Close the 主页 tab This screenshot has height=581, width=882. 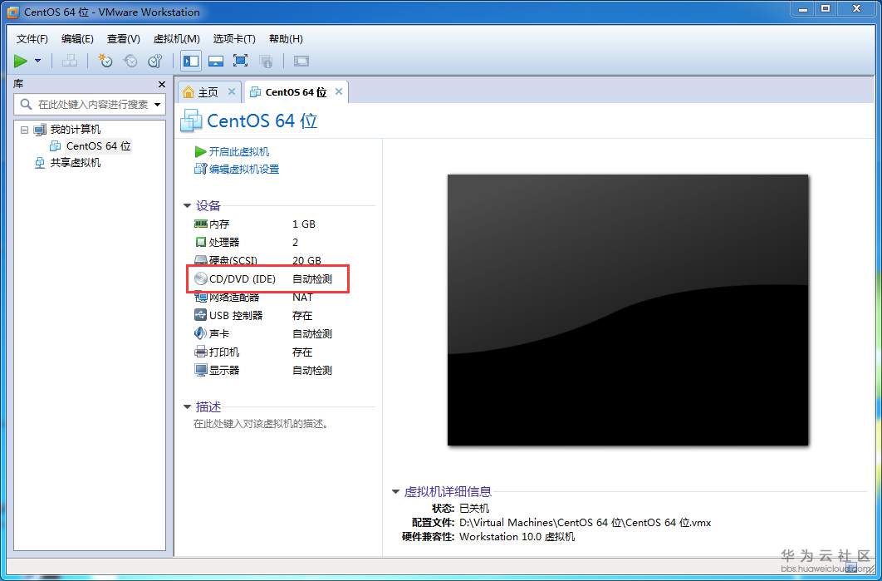pyautogui.click(x=231, y=91)
